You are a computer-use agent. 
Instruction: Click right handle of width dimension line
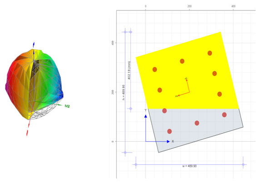tap(243, 165)
